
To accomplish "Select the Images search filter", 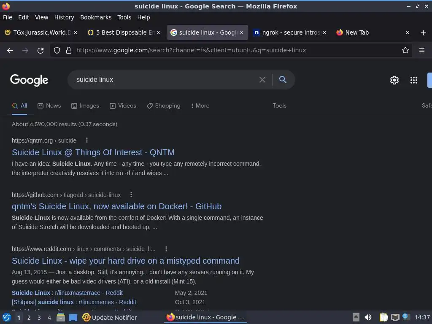I will coord(85,106).
